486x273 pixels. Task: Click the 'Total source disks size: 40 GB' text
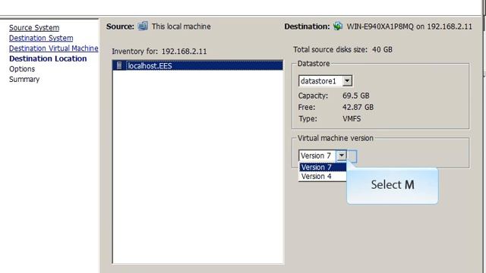pyautogui.click(x=342, y=49)
